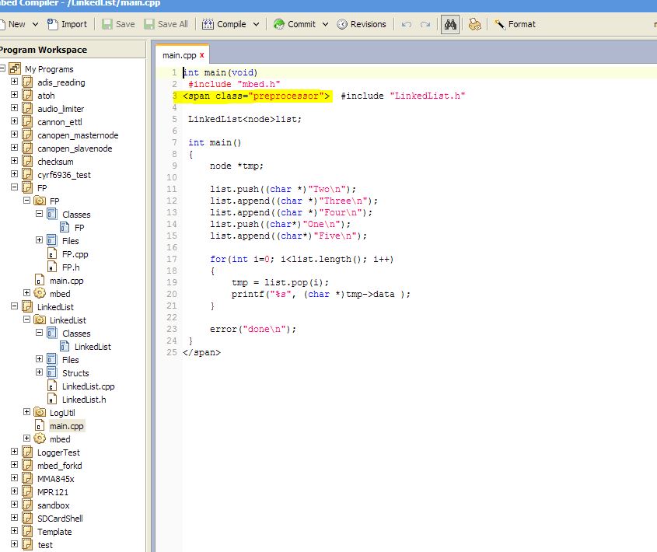Collapse the LinkedList program tree node

point(14,307)
